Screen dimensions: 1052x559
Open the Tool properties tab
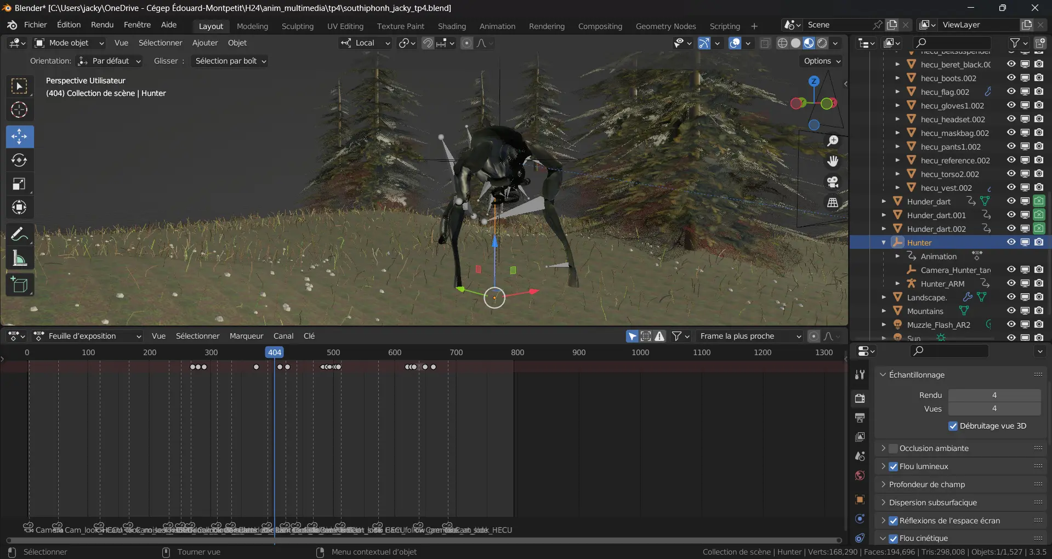point(860,375)
